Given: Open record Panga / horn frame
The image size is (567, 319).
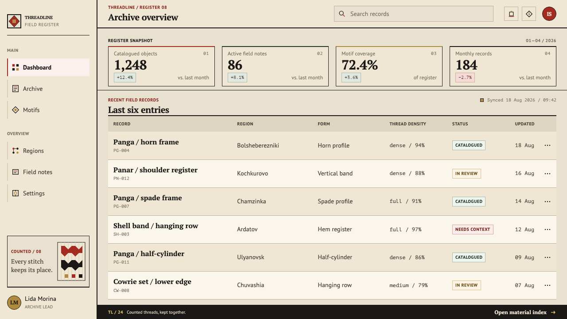Looking at the screenshot, I should (x=146, y=142).
